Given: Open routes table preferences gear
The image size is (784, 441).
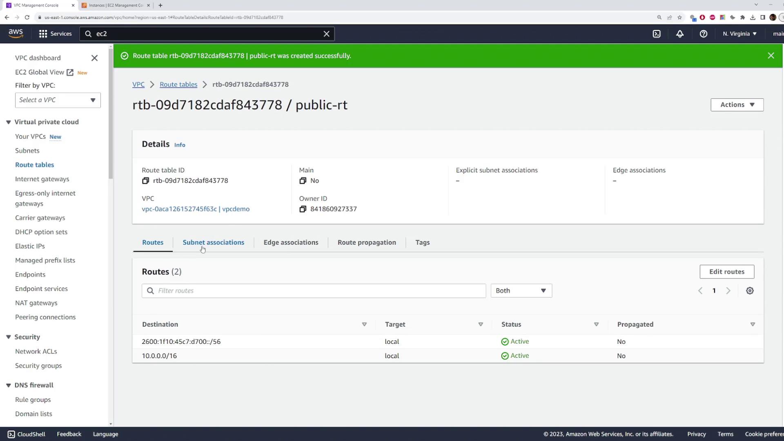Looking at the screenshot, I should point(750,291).
